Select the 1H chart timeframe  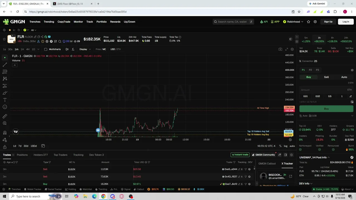coord(22,49)
